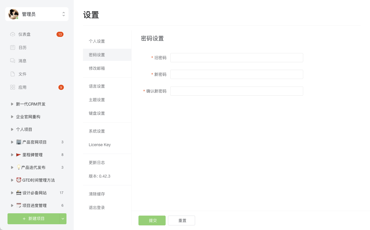Open the 修改邮箱 section
The width and height of the screenshot is (370, 230).
107,68
